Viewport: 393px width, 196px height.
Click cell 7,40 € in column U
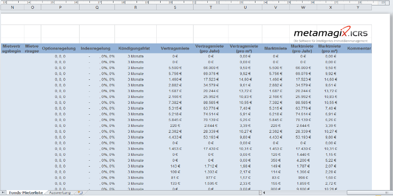click(x=245, y=108)
